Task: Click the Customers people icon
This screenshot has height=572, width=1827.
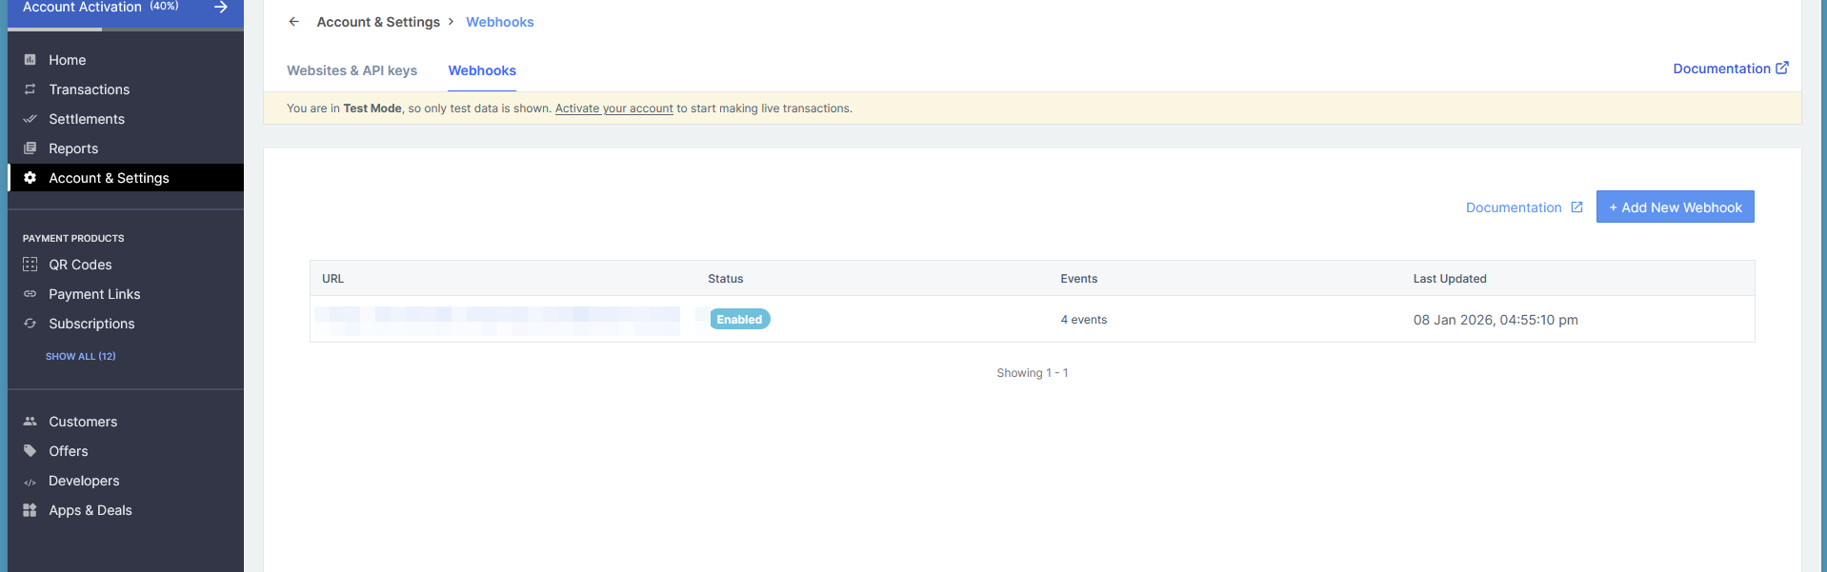Action: point(30,422)
